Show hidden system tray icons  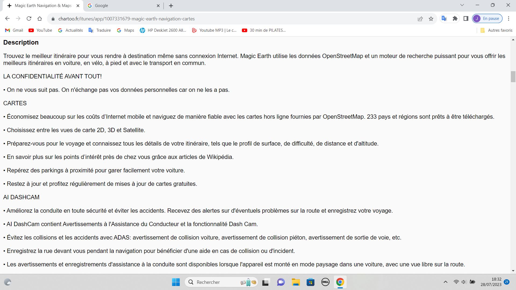(446, 282)
